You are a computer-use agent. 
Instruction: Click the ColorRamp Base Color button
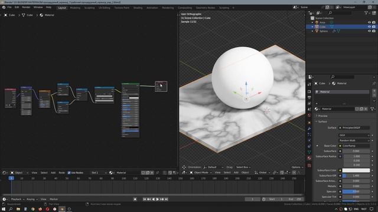pyautogui.click(x=354, y=146)
